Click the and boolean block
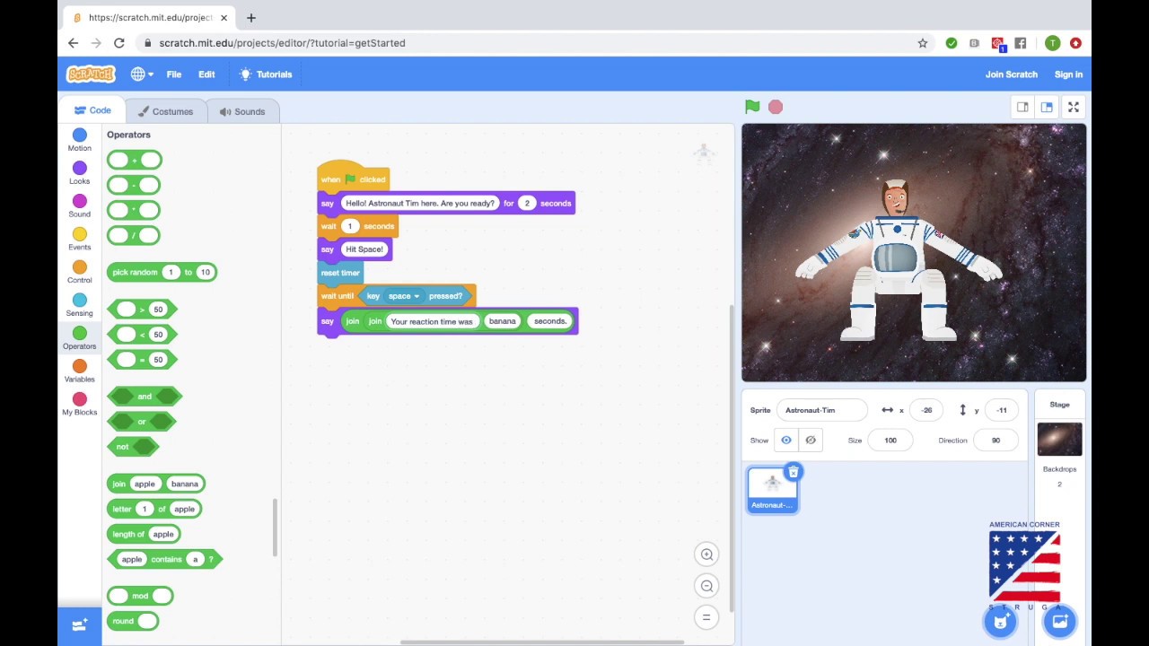Viewport: 1149px width, 646px height. tap(145, 397)
